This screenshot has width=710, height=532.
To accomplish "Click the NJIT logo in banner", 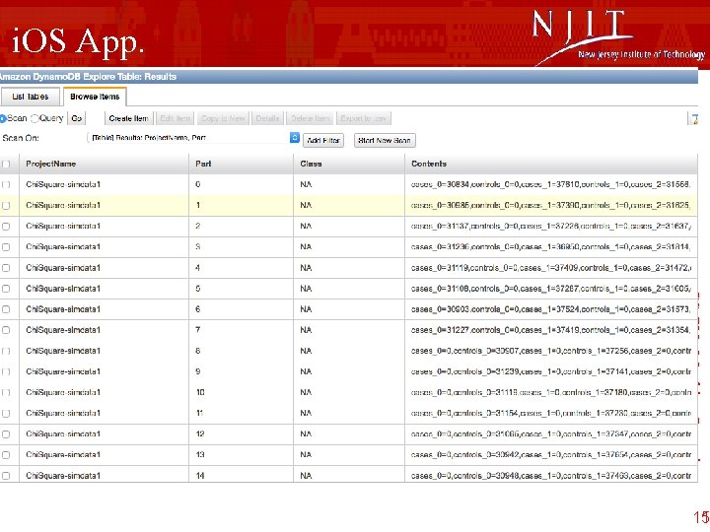I will [x=618, y=36].
